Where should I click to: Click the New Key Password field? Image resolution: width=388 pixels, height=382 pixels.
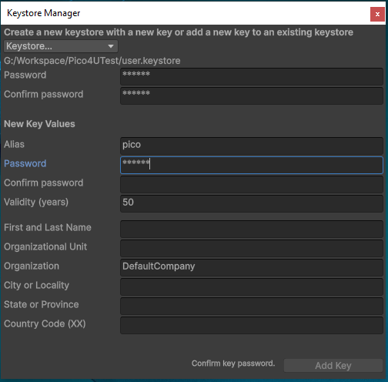(252, 165)
